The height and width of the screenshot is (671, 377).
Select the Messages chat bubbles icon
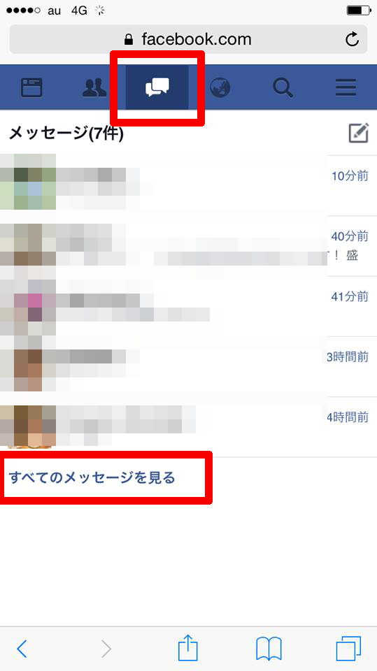(157, 88)
